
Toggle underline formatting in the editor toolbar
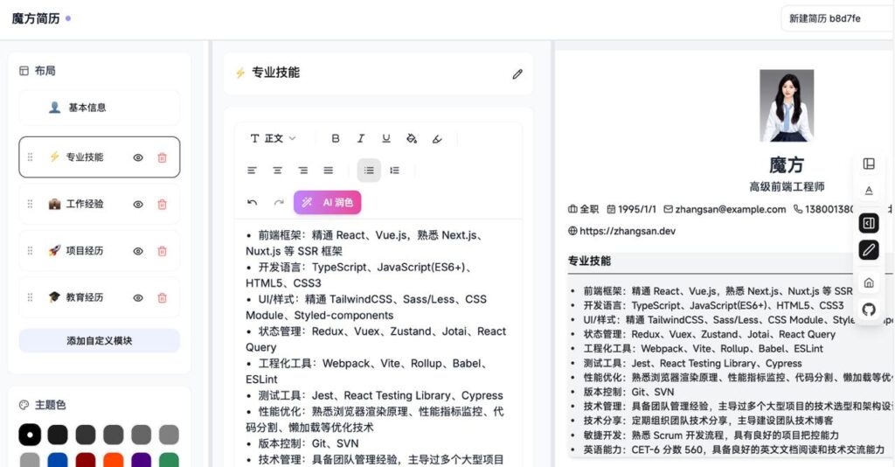coord(386,138)
